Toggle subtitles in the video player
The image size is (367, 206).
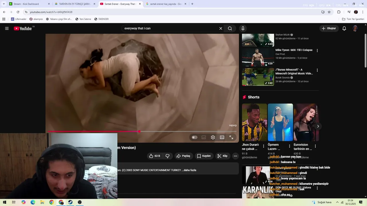[x=204, y=137]
